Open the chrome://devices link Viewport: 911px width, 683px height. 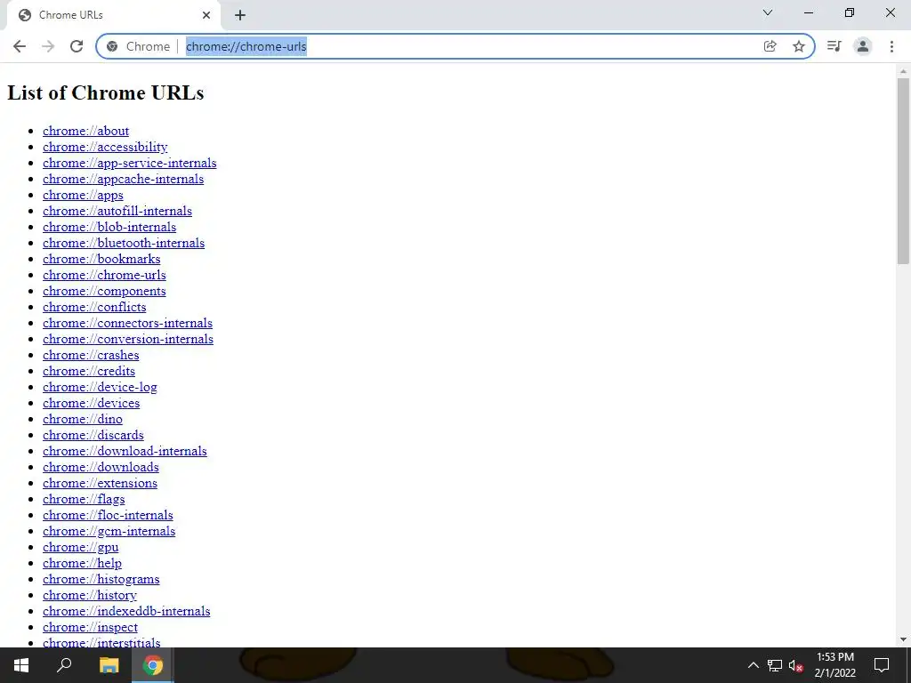tap(92, 403)
